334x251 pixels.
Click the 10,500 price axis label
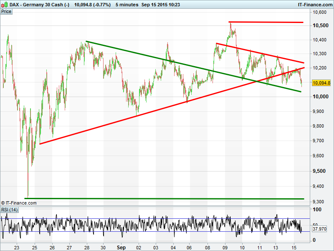click(320, 26)
